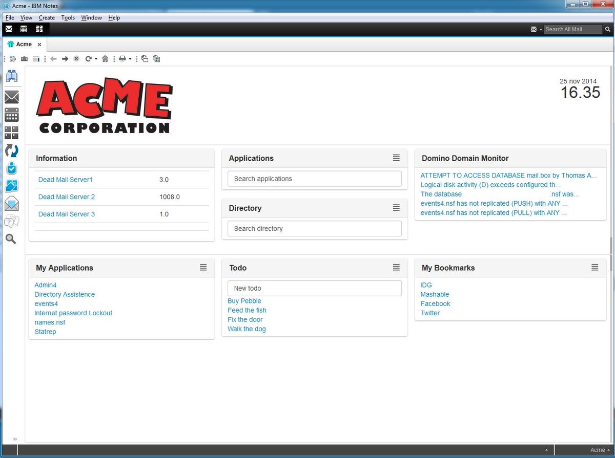Open the Walk the dog todo
Screen dimensions: 615x458
(x=247, y=329)
